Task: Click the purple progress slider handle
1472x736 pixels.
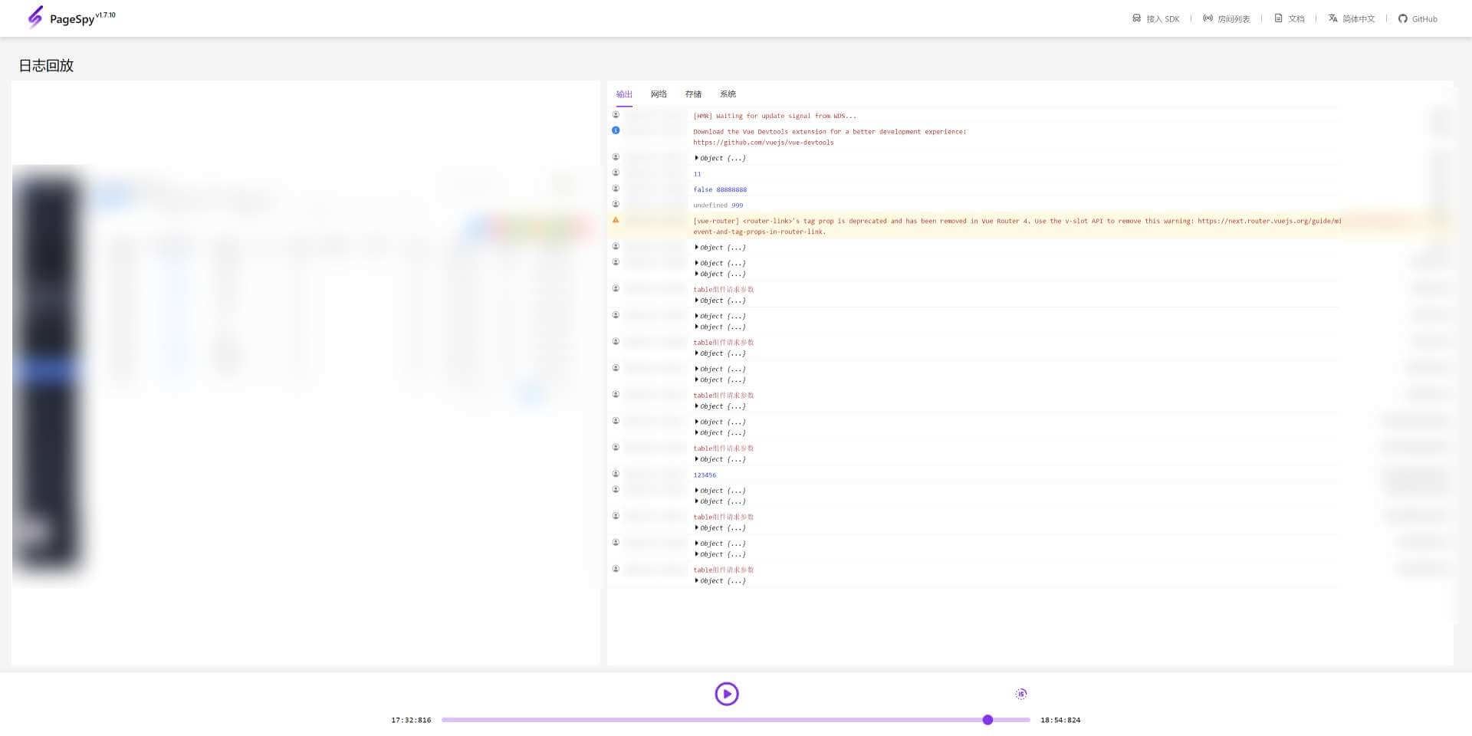Action: (987, 720)
